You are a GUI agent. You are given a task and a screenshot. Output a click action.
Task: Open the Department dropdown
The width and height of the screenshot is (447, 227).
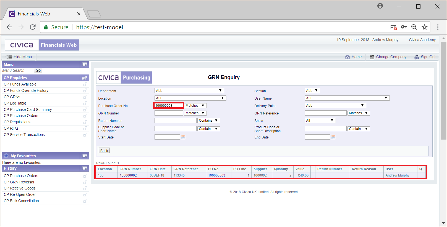189,91
